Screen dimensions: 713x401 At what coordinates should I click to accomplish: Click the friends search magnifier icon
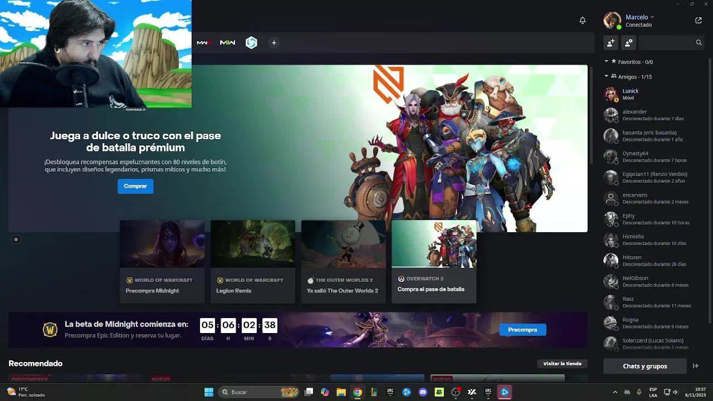[x=699, y=42]
